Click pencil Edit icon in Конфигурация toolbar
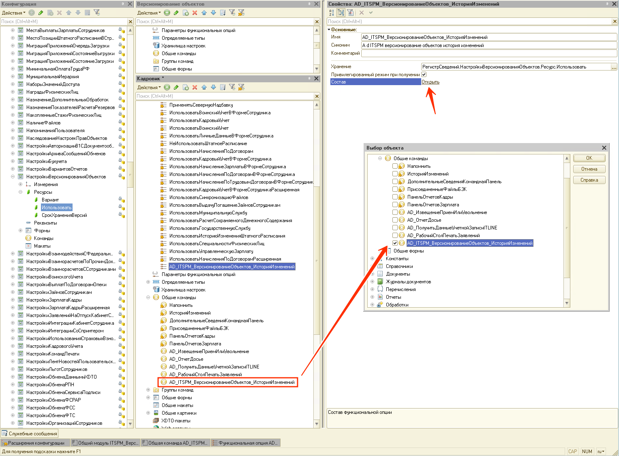619x456 pixels. coord(41,13)
